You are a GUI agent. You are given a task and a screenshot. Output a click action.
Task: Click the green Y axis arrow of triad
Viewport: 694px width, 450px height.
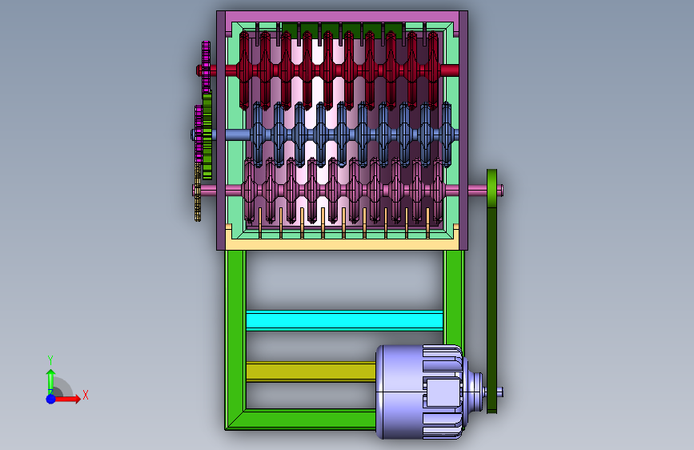(x=51, y=381)
